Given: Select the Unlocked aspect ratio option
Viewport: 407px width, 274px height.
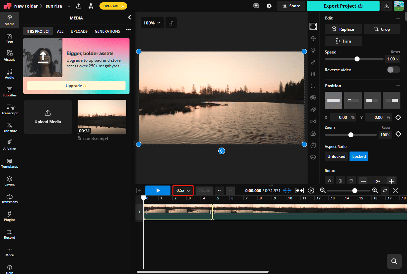Looking at the screenshot, I should [336, 156].
